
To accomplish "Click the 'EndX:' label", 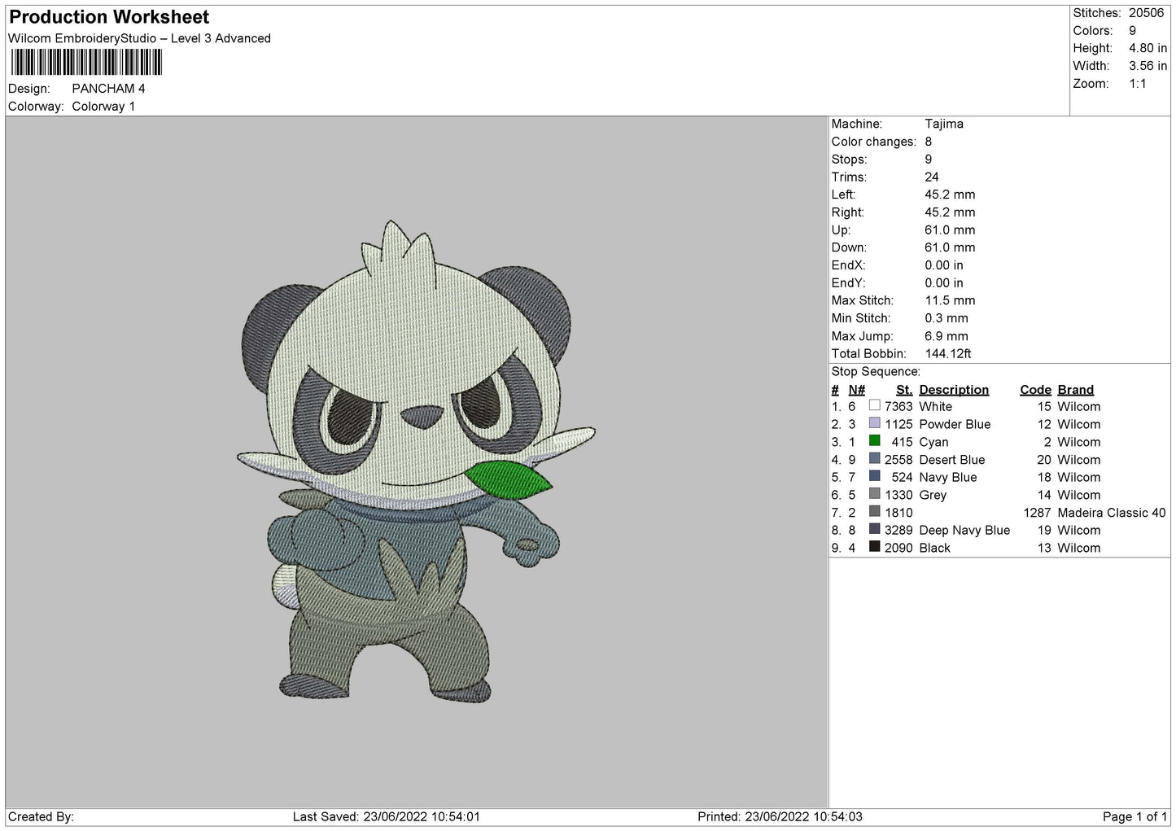I will click(x=848, y=265).
